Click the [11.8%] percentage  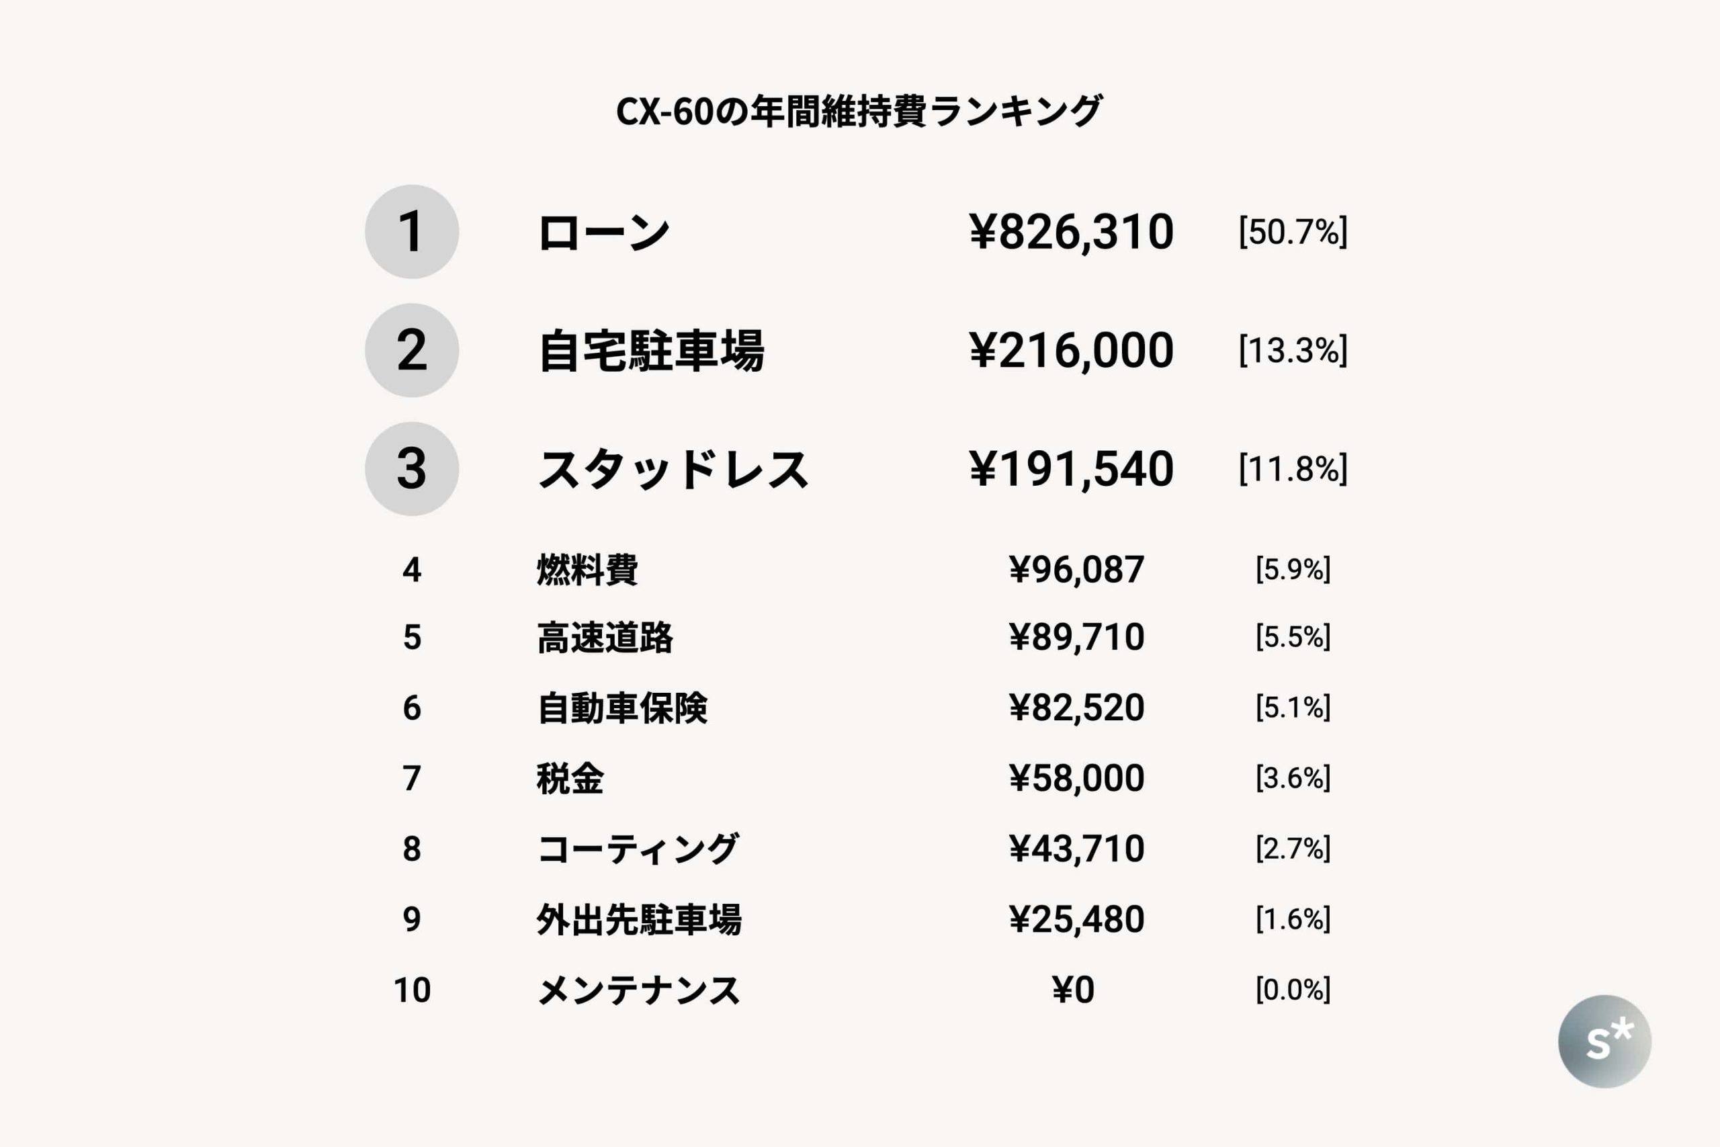1292,469
